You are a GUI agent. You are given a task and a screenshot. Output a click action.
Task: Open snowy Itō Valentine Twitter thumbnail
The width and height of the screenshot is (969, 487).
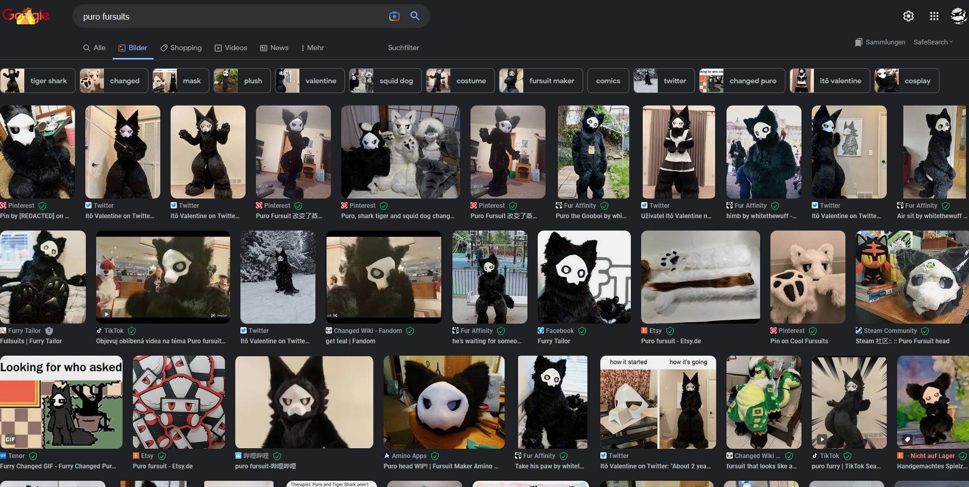[278, 277]
